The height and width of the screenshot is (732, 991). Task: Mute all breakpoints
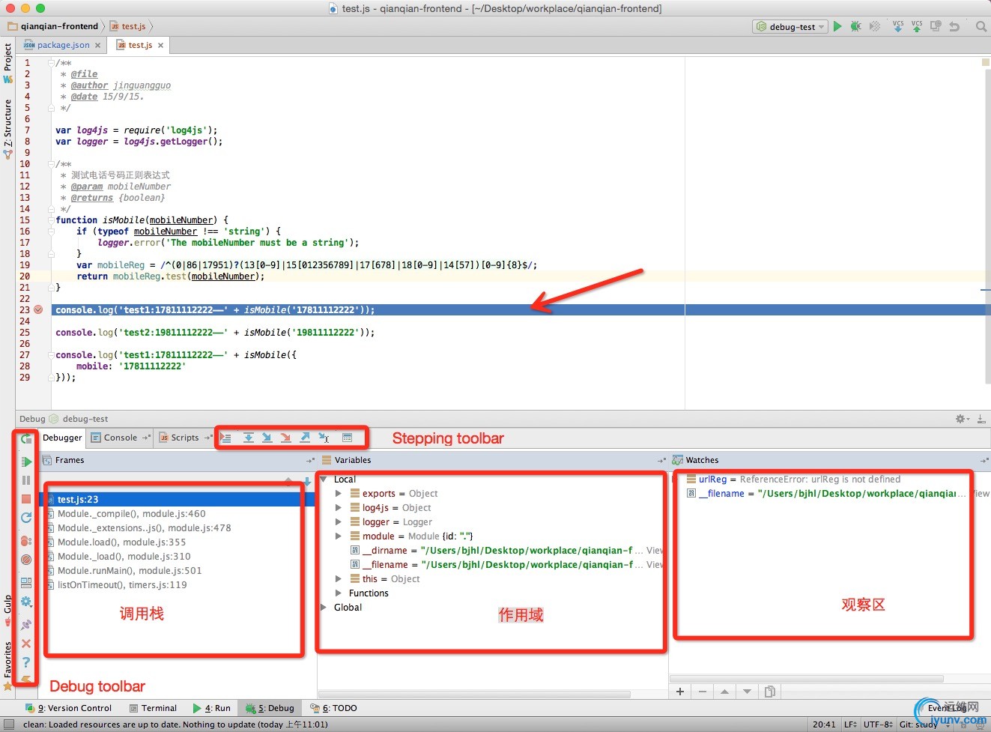point(26,560)
